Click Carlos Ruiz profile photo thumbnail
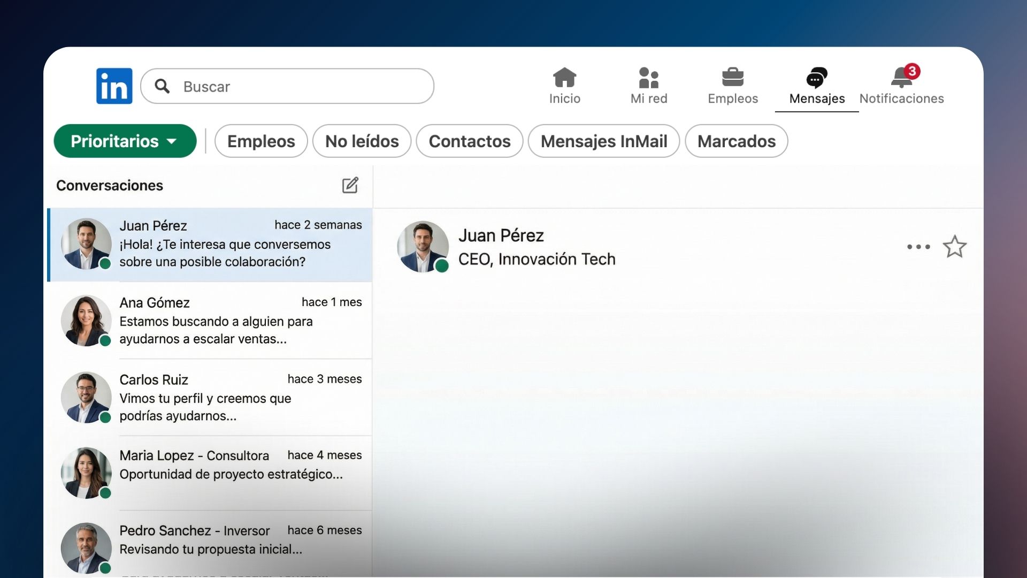Viewport: 1027px width, 578px height. [x=86, y=397]
